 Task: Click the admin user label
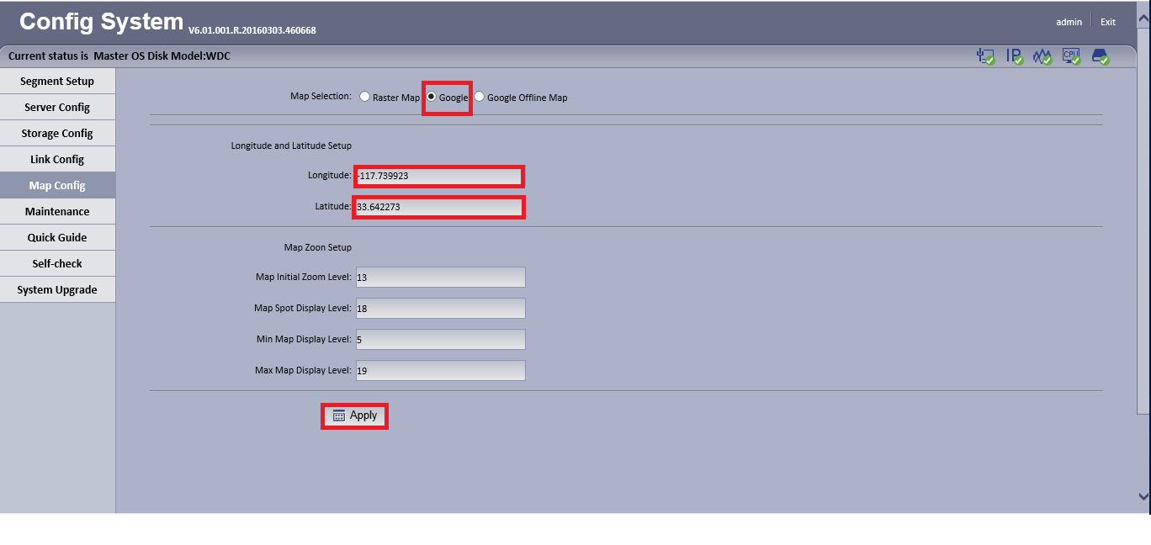tap(1069, 22)
